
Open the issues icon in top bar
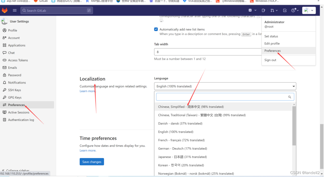(x=263, y=11)
